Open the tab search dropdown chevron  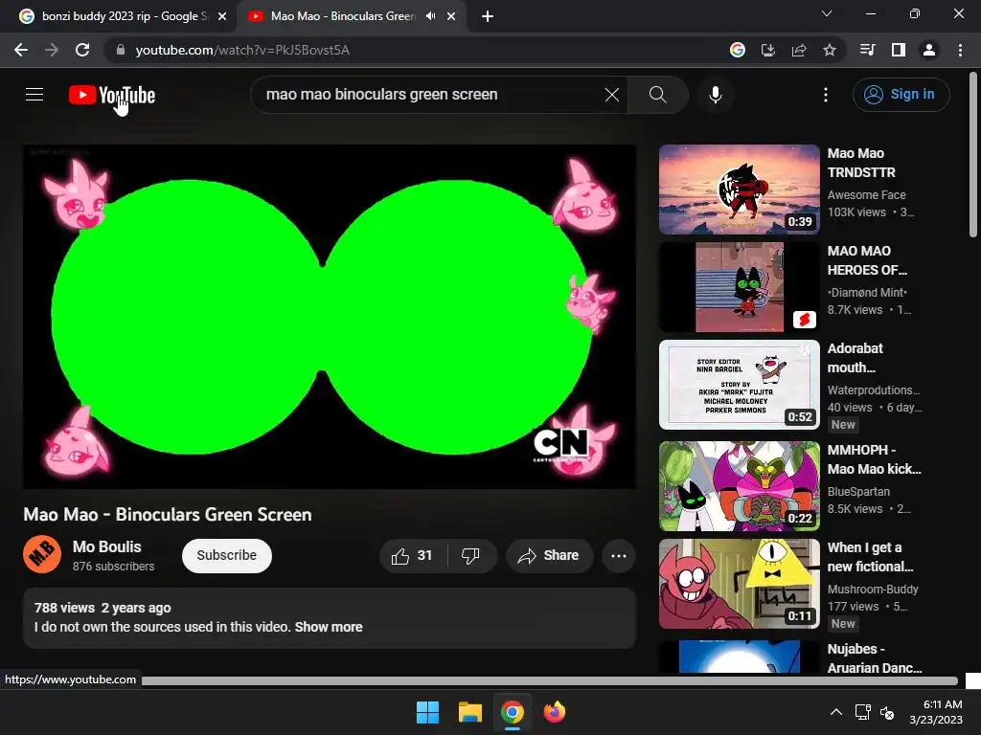pos(827,13)
